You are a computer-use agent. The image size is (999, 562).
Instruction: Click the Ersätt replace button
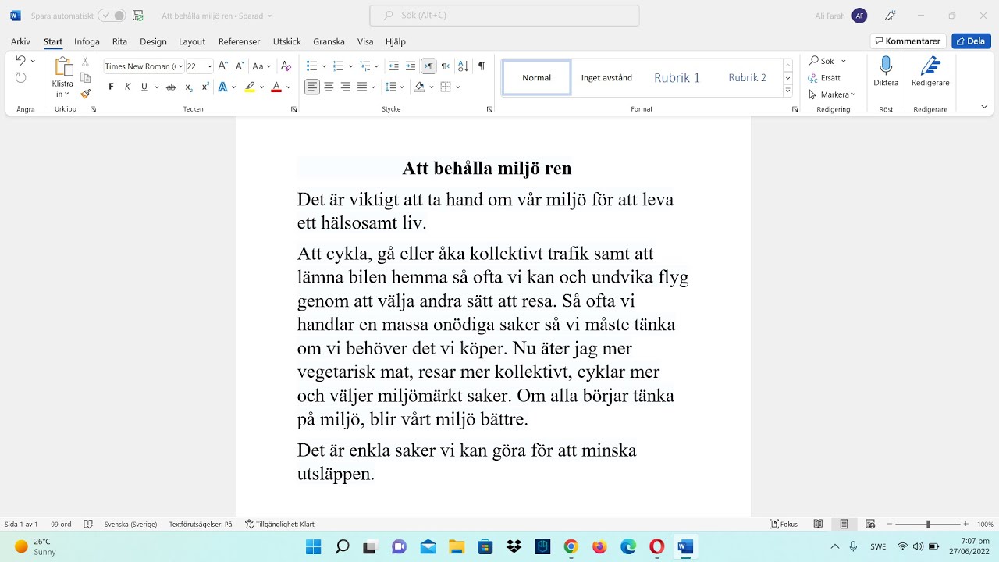click(825, 78)
